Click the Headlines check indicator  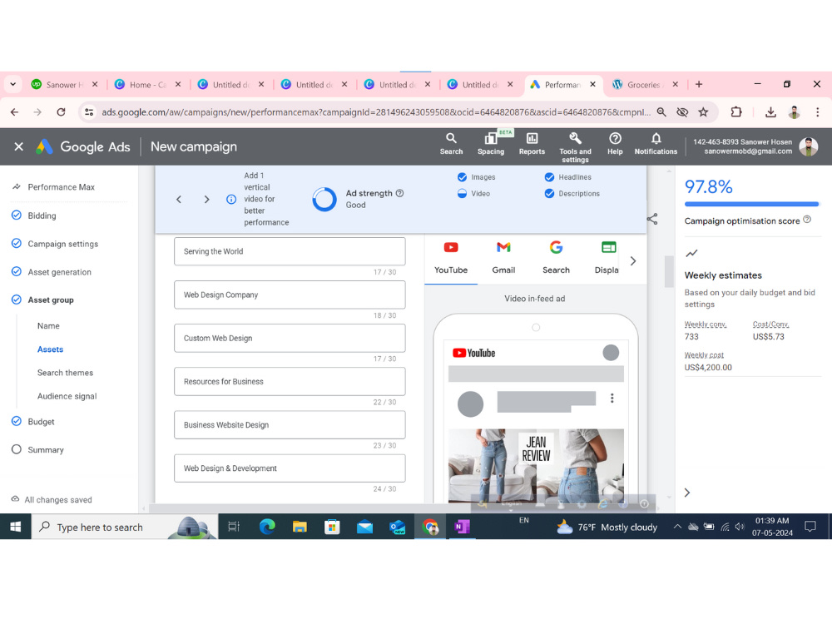tap(550, 177)
